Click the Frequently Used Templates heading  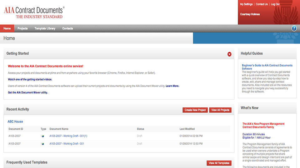[x=27, y=162]
